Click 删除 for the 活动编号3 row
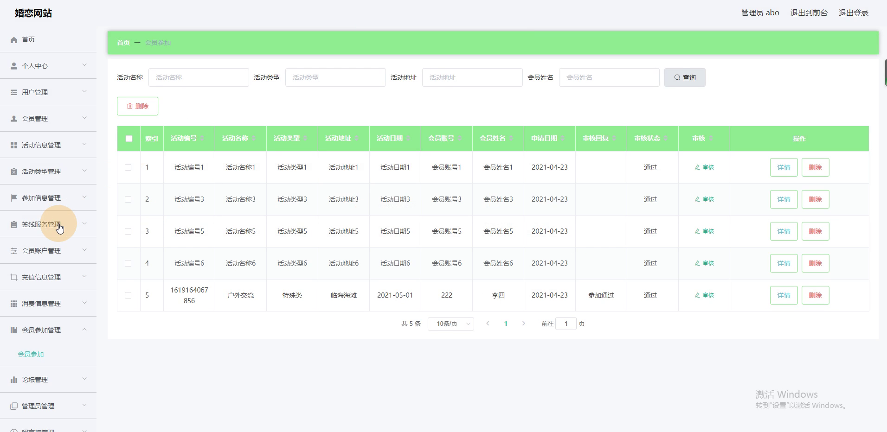 coord(815,199)
